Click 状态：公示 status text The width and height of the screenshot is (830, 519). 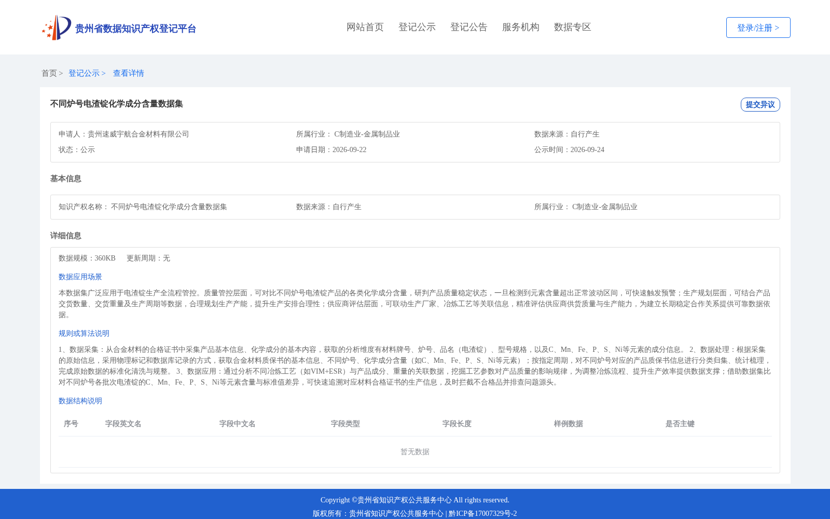(77, 149)
